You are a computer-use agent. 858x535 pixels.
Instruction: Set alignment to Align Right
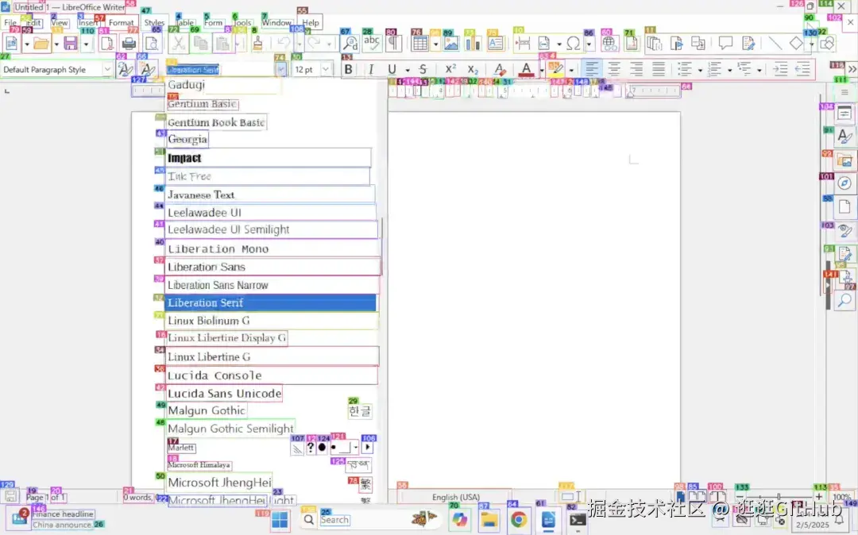click(x=636, y=69)
